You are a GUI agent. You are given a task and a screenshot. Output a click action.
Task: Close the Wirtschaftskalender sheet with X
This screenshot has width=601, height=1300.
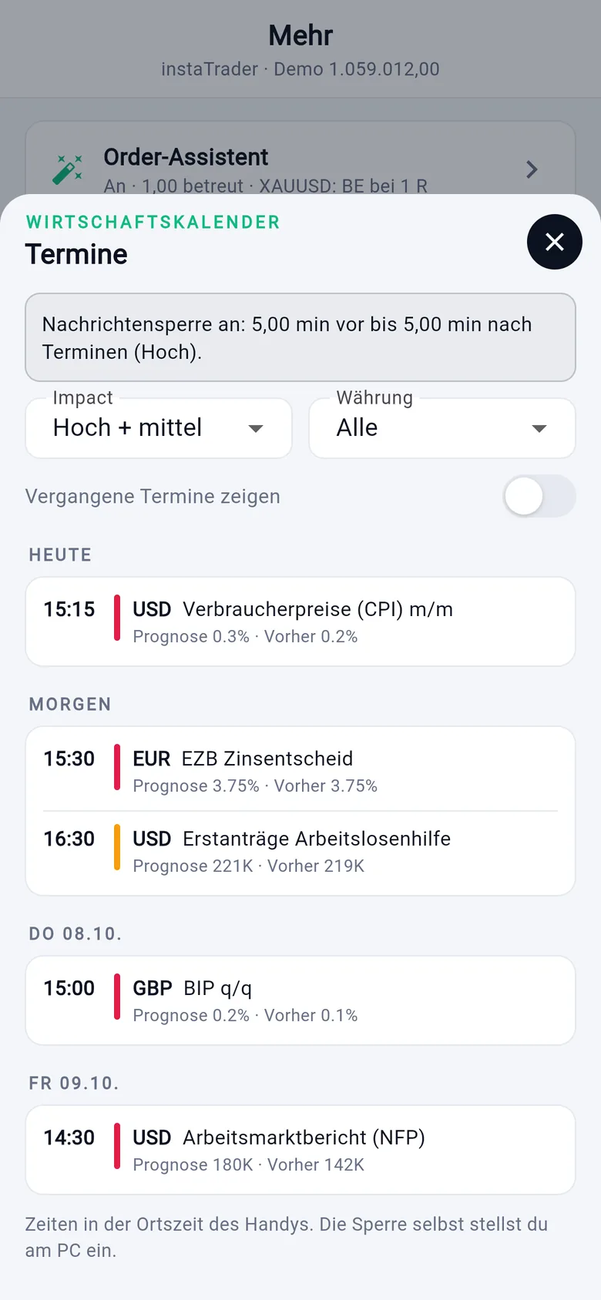[x=555, y=242]
